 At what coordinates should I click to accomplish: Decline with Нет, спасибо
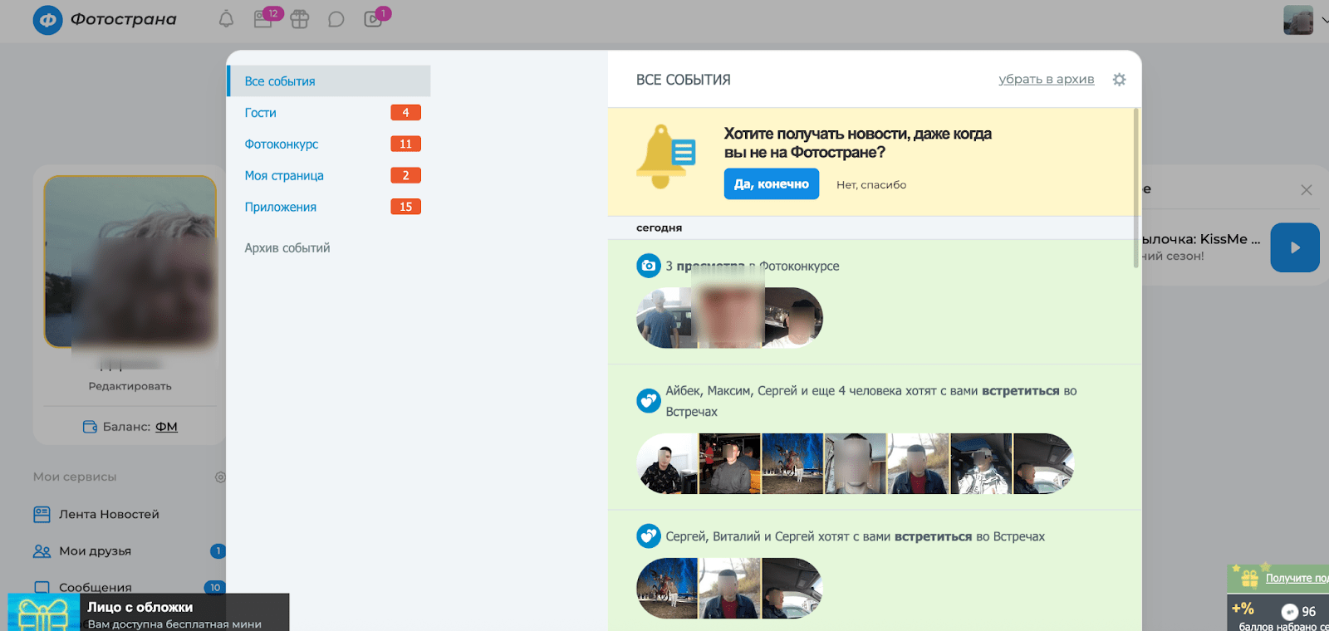click(870, 185)
